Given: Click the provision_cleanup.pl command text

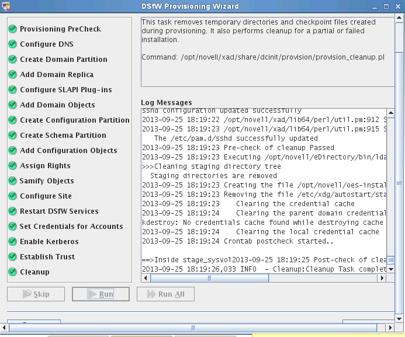Looking at the screenshot, I should (x=283, y=57).
